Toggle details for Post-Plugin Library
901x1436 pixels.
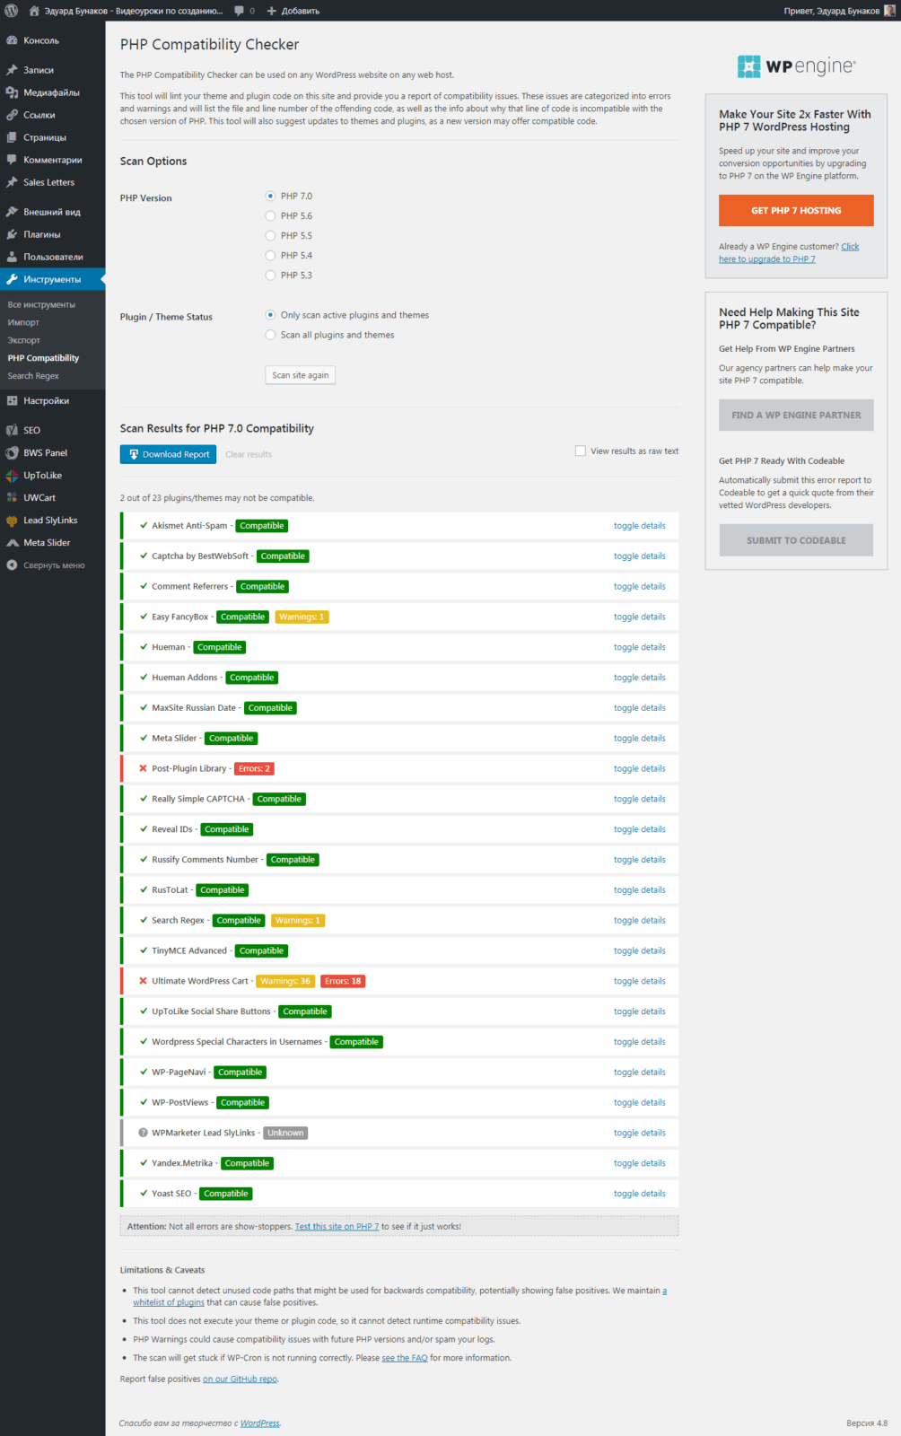pyautogui.click(x=639, y=768)
